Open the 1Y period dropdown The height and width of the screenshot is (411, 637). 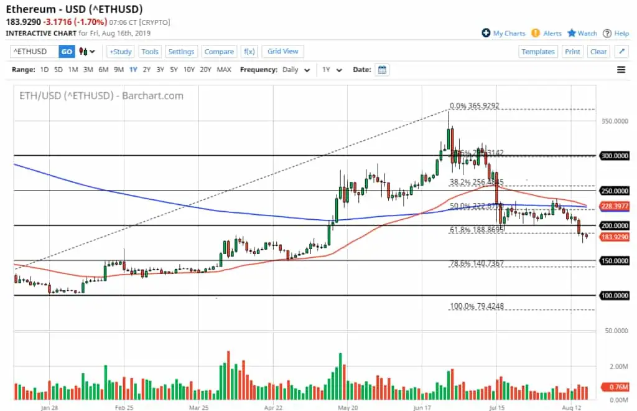point(332,70)
